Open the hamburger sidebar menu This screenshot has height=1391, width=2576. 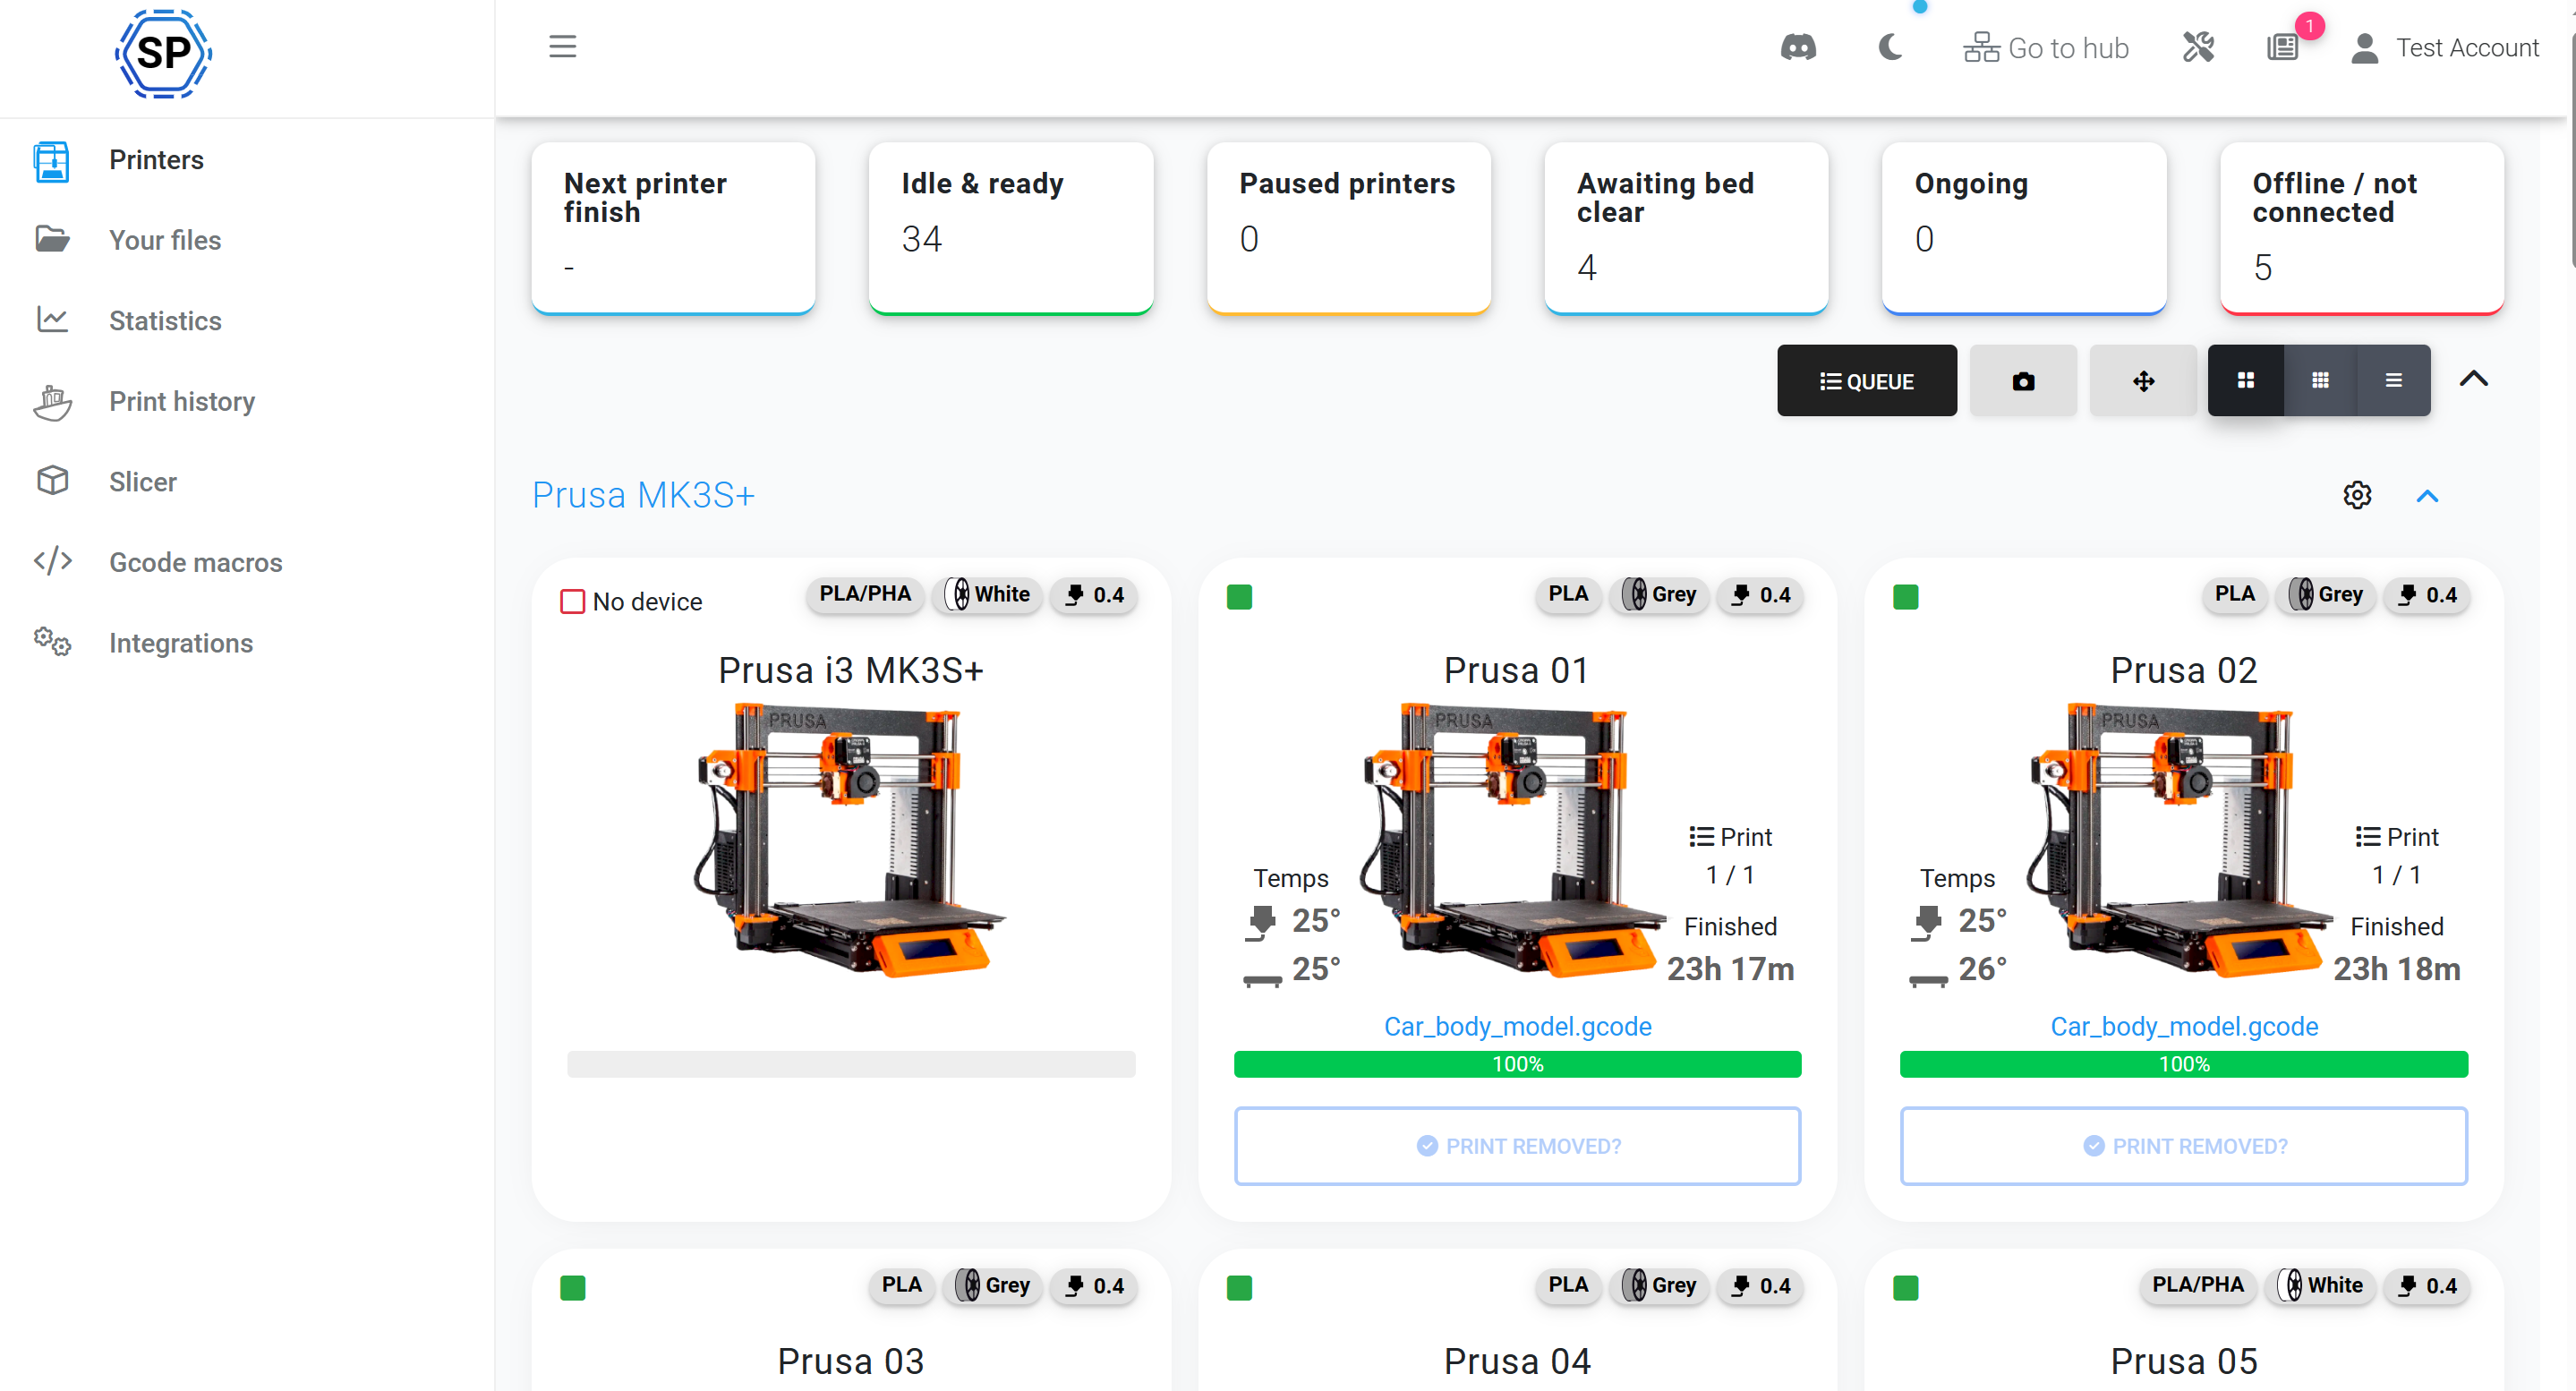click(562, 46)
